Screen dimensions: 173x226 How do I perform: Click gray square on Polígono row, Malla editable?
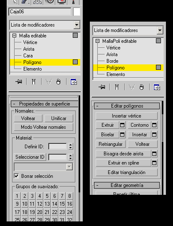75,62
